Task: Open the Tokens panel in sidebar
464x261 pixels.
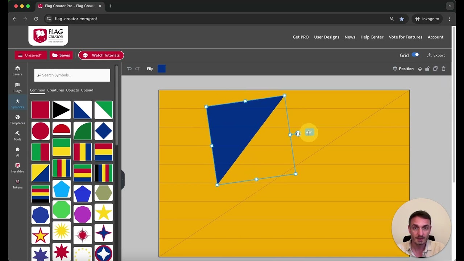Action: tap(17, 184)
